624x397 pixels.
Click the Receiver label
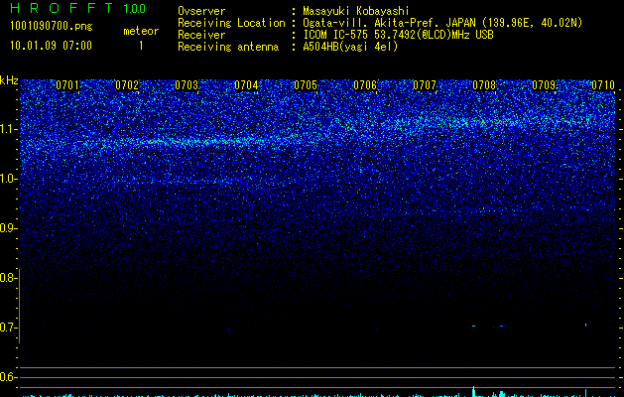pos(201,35)
